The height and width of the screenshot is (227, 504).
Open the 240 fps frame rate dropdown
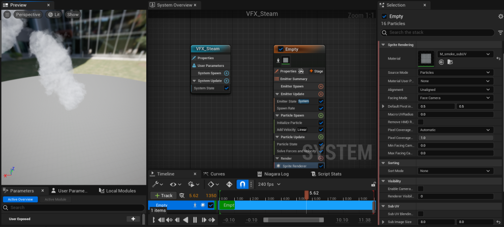point(269,184)
